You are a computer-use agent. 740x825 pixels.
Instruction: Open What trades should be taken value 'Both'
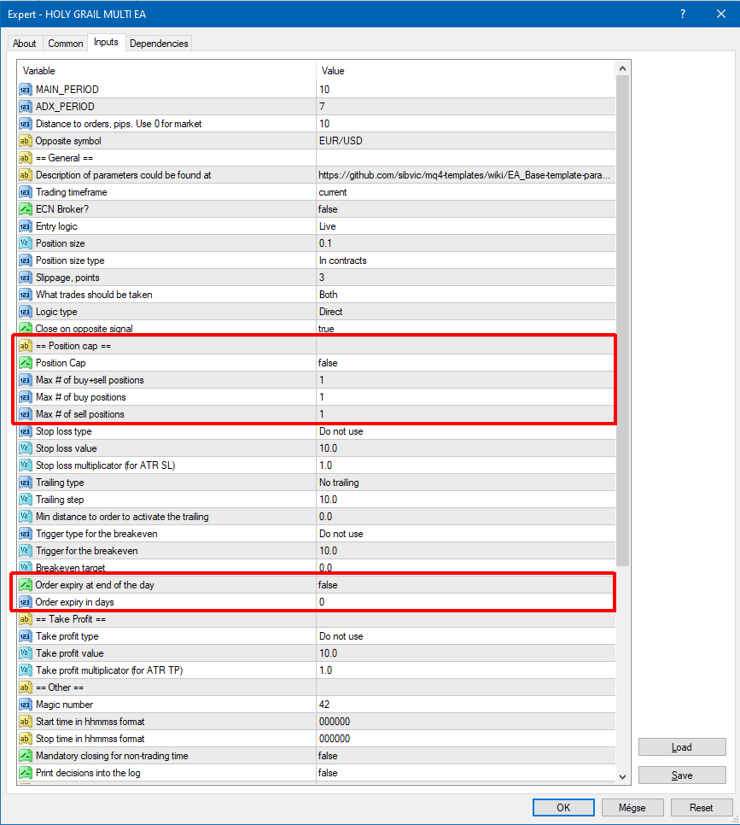click(x=465, y=295)
